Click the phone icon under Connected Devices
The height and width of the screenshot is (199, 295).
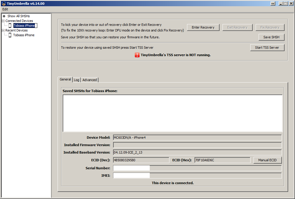point(10,26)
